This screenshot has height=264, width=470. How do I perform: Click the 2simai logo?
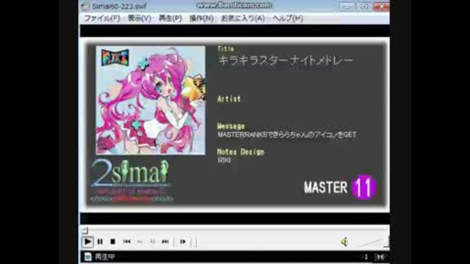(x=131, y=181)
